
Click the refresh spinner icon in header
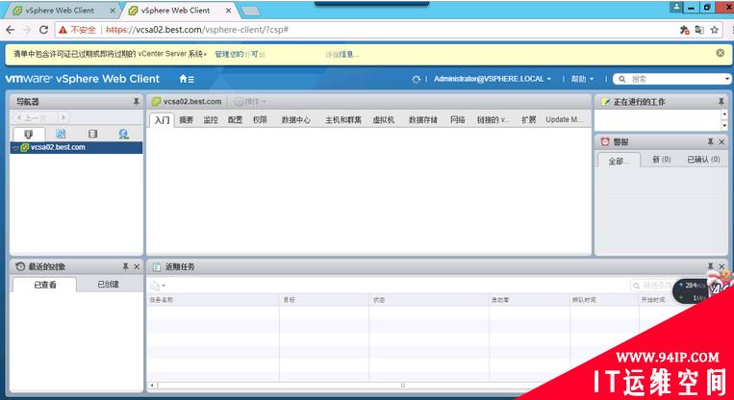[x=417, y=79]
